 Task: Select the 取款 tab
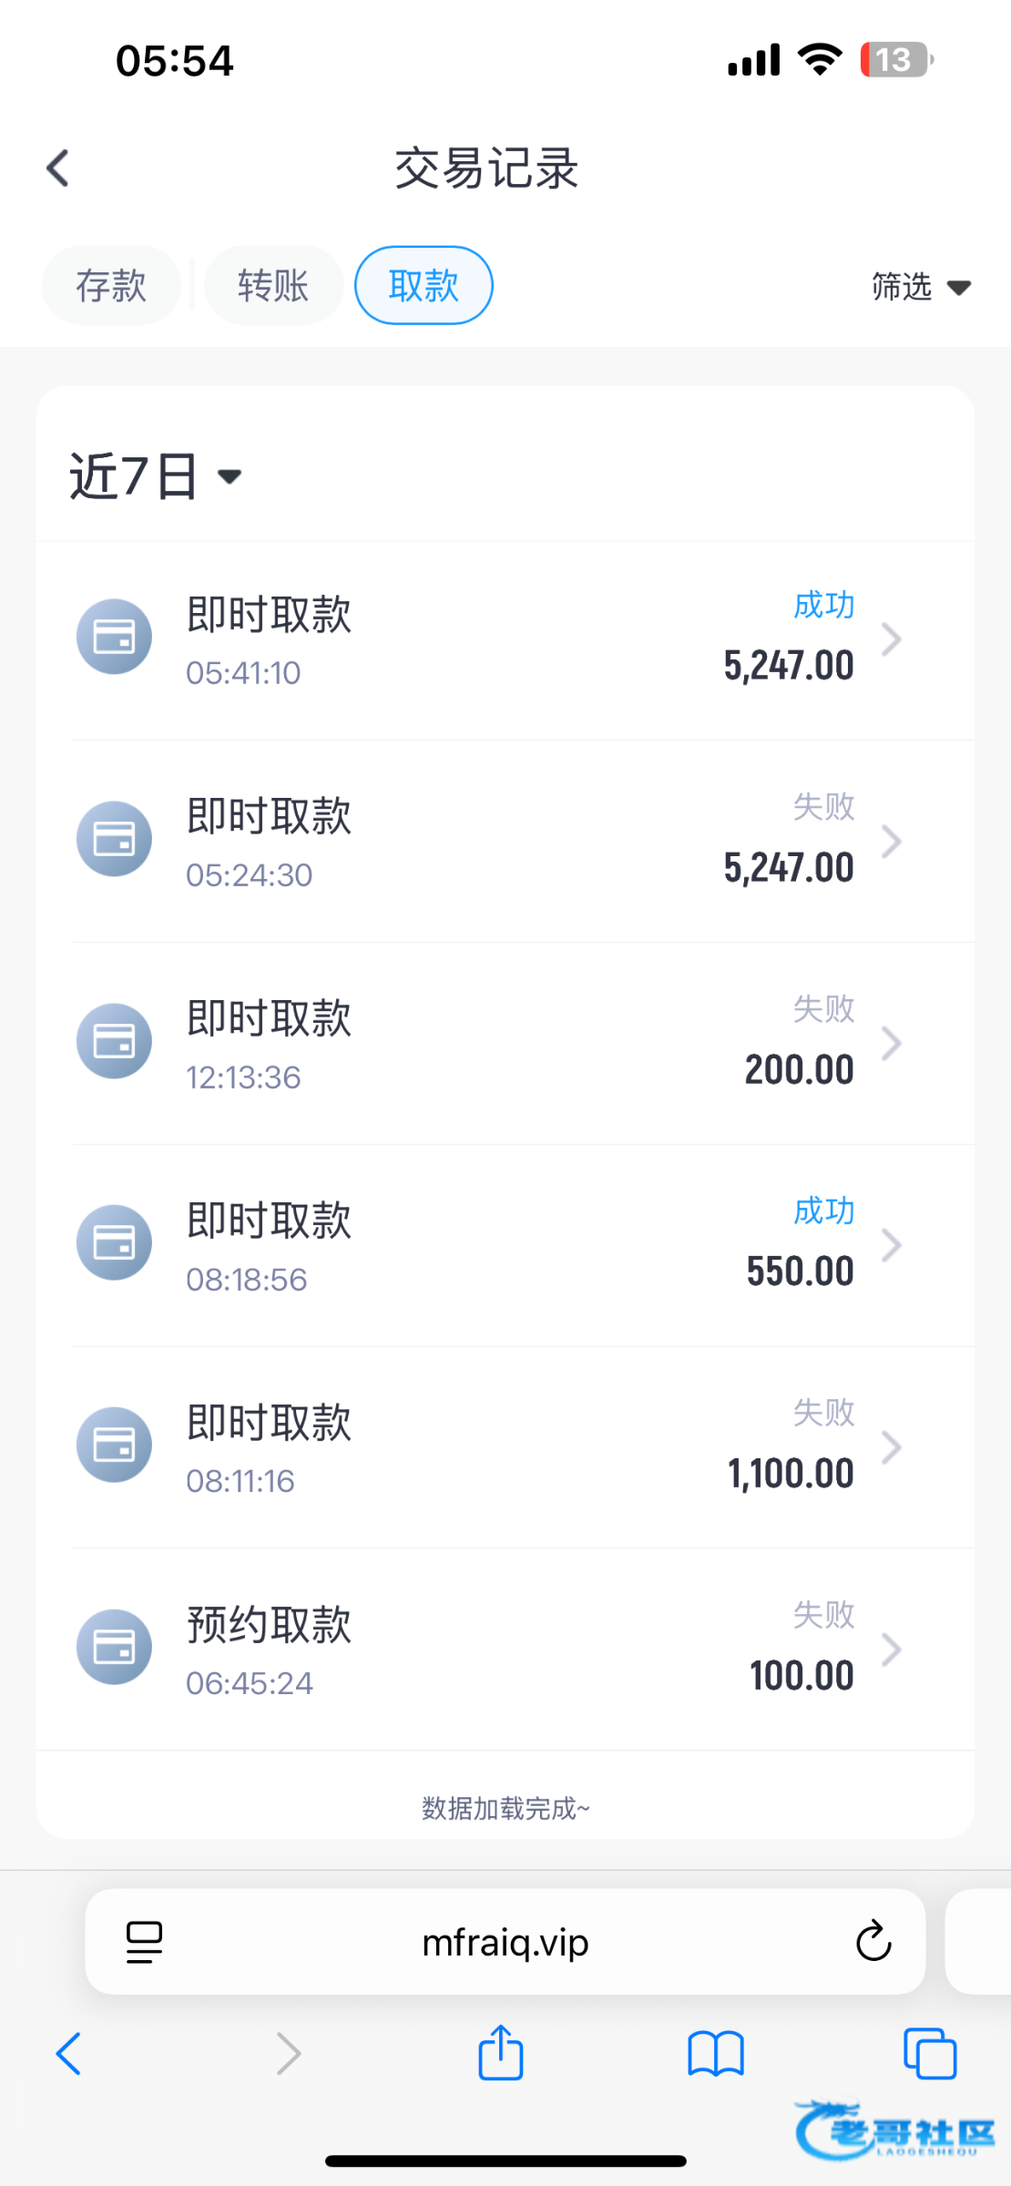pyautogui.click(x=424, y=286)
